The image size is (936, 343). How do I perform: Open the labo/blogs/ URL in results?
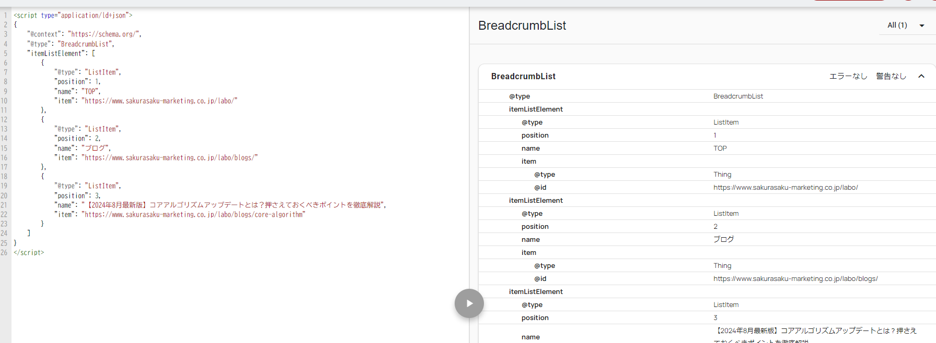point(795,278)
